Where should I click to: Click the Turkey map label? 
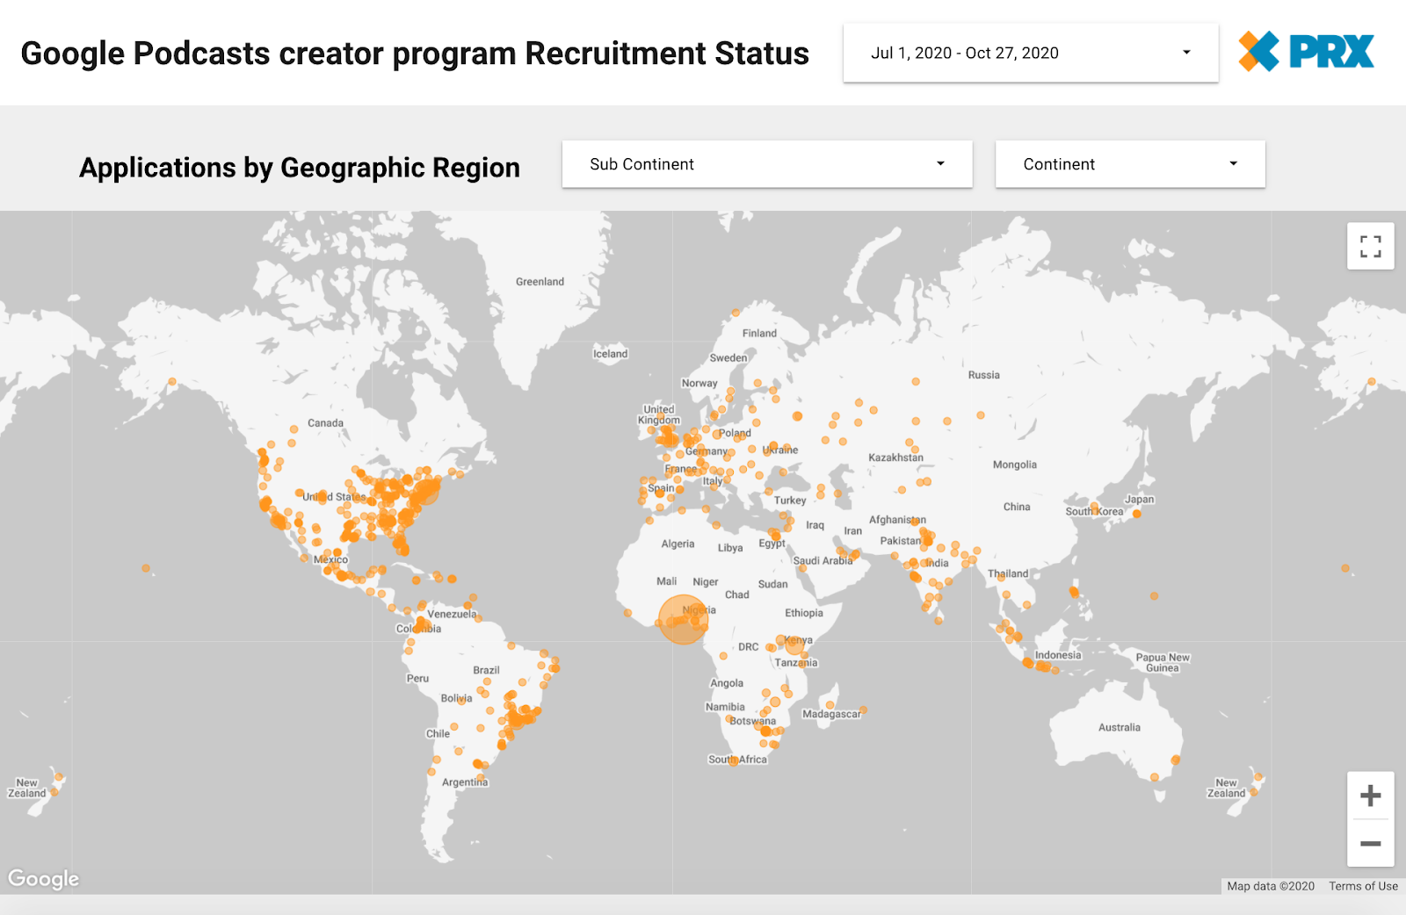pyautogui.click(x=790, y=501)
